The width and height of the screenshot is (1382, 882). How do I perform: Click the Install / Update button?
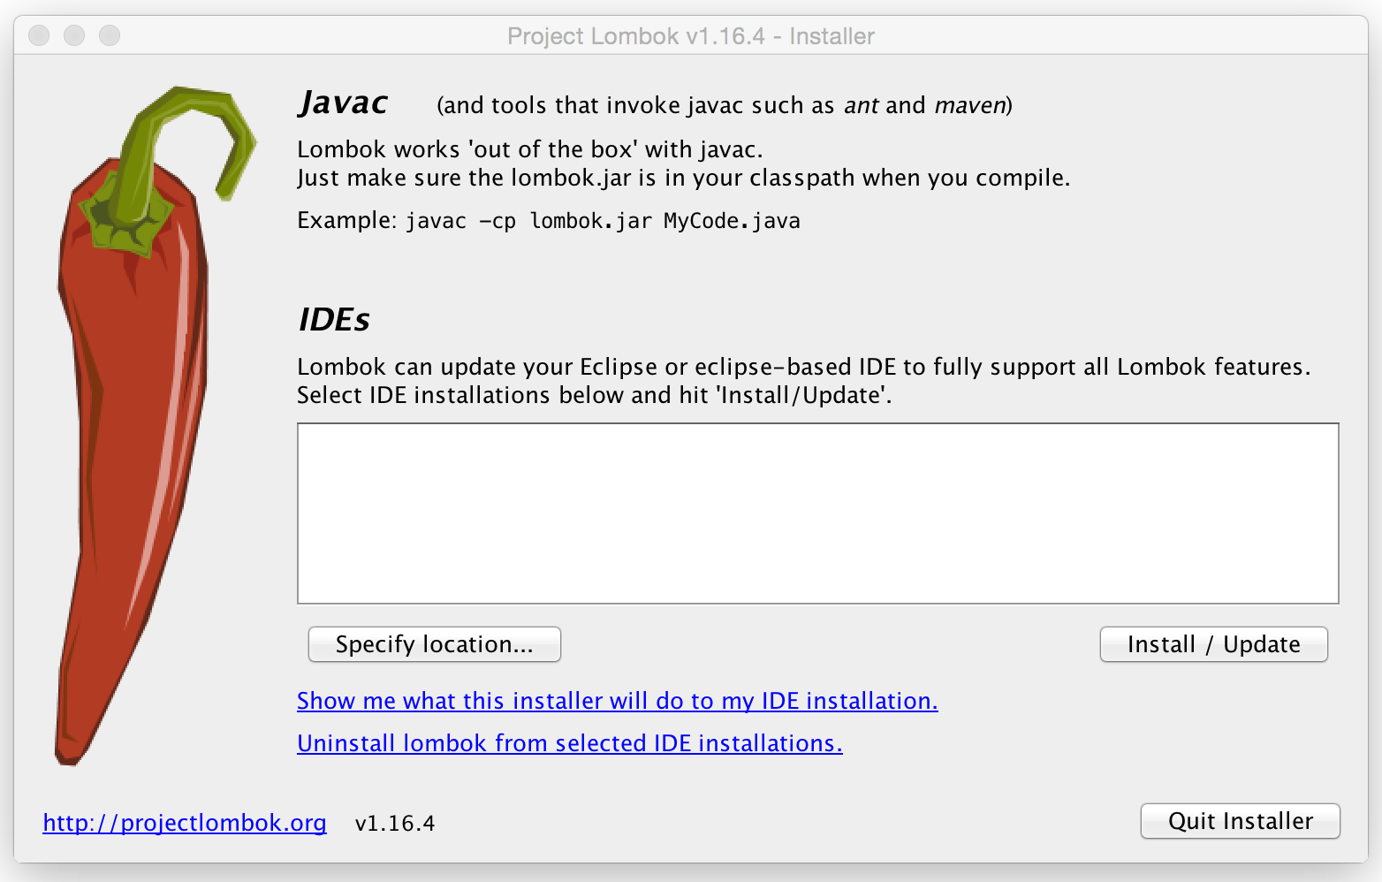(1213, 644)
